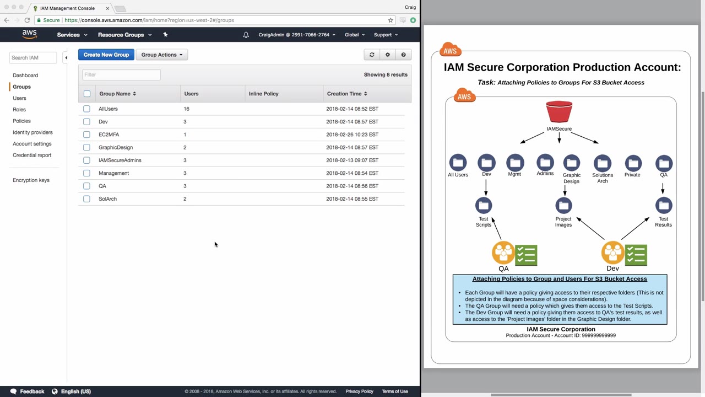Open the pin shortcuts icon in navbar
Screen dimensions: 705x397
pos(165,35)
